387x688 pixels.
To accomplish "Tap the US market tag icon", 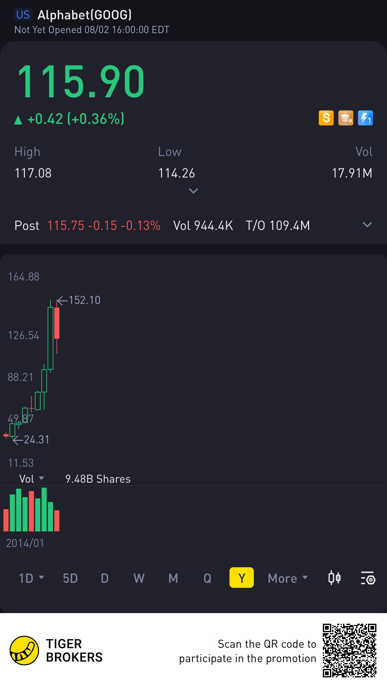I will pyautogui.click(x=23, y=15).
